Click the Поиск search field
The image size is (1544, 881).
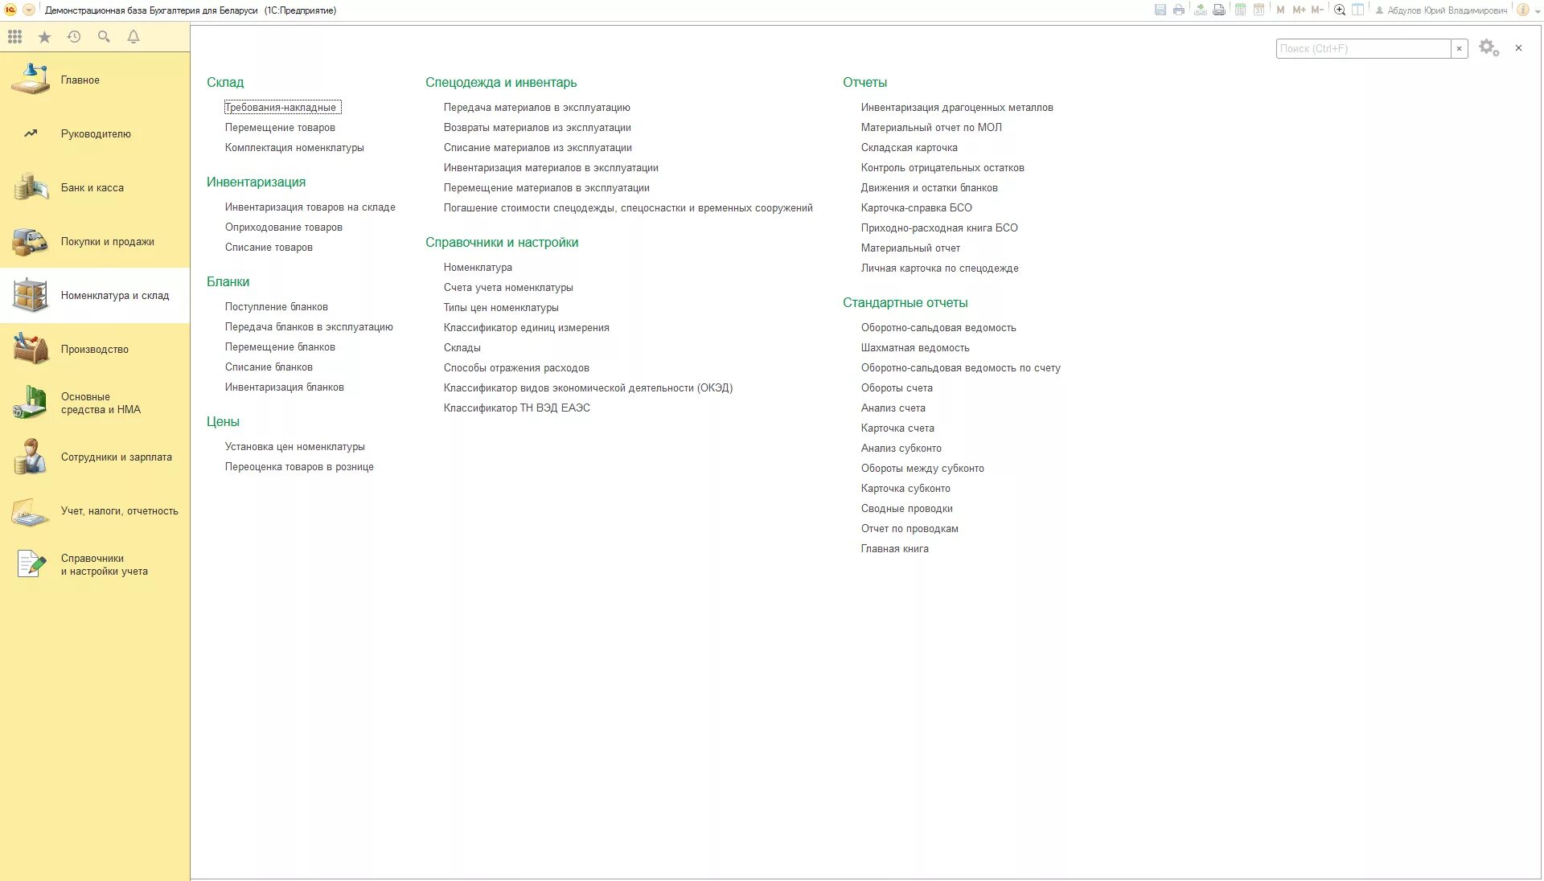pyautogui.click(x=1363, y=49)
